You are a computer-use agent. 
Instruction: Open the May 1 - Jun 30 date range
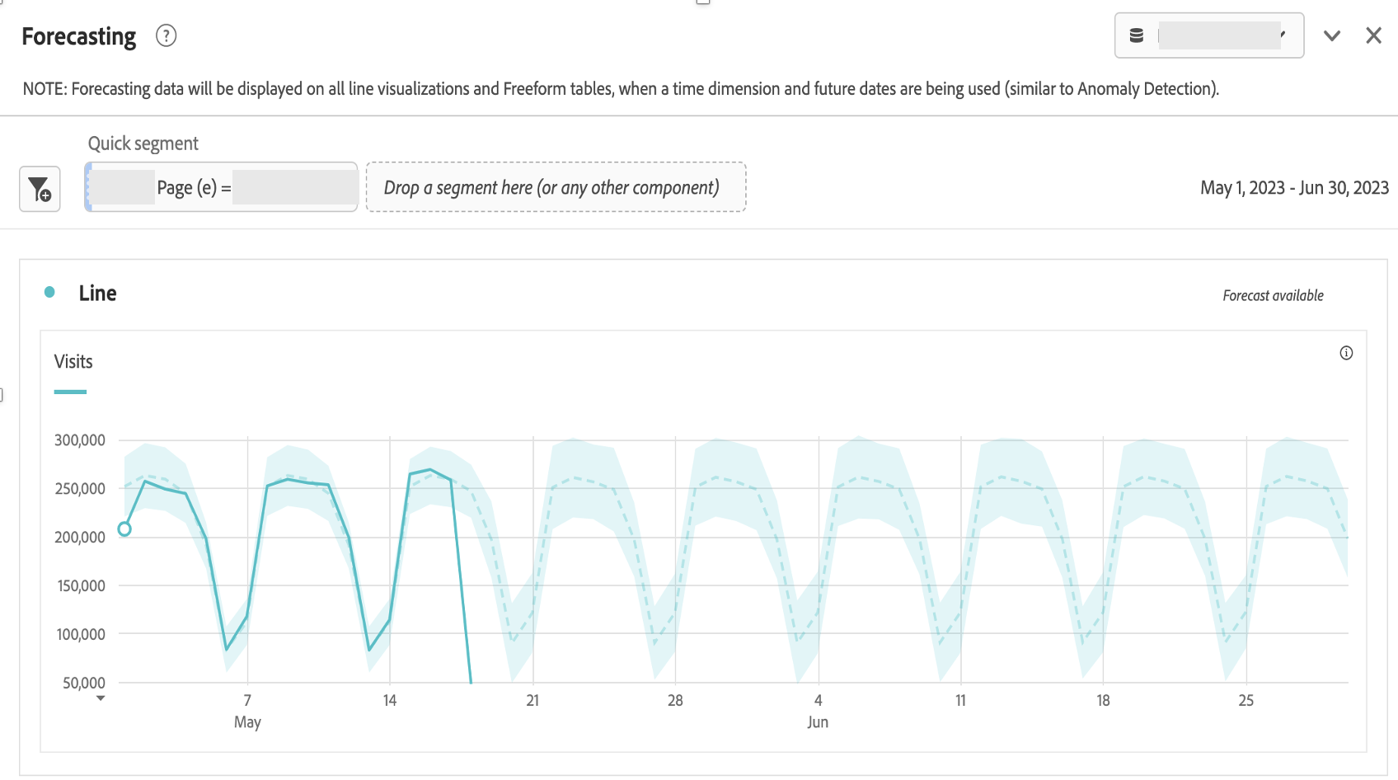point(1293,187)
